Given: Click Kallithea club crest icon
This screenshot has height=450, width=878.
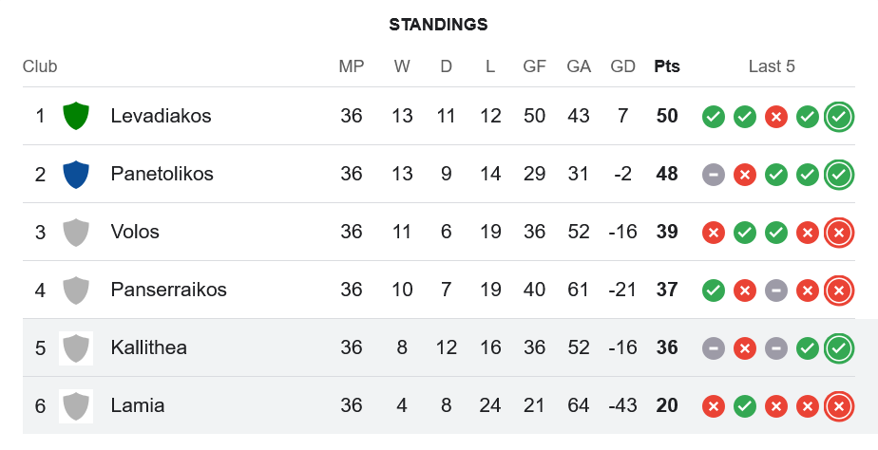Looking at the screenshot, I should point(76,348).
